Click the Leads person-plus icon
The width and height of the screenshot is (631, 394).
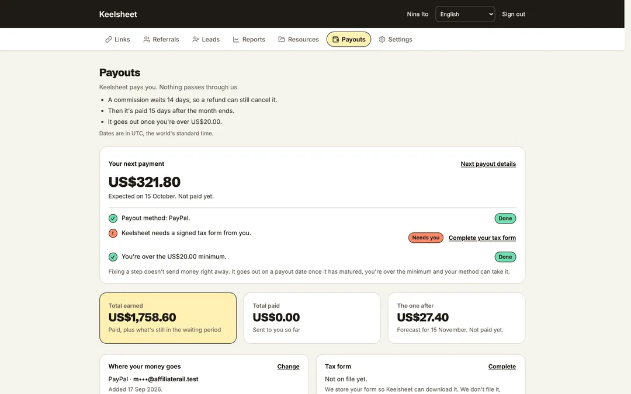pos(196,40)
